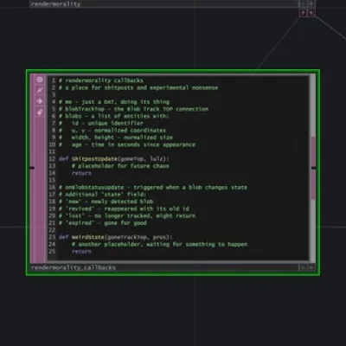Click comment 'another placeholder, waiting for something to happen'

point(159,245)
